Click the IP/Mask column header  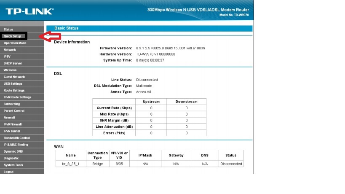pos(145,155)
